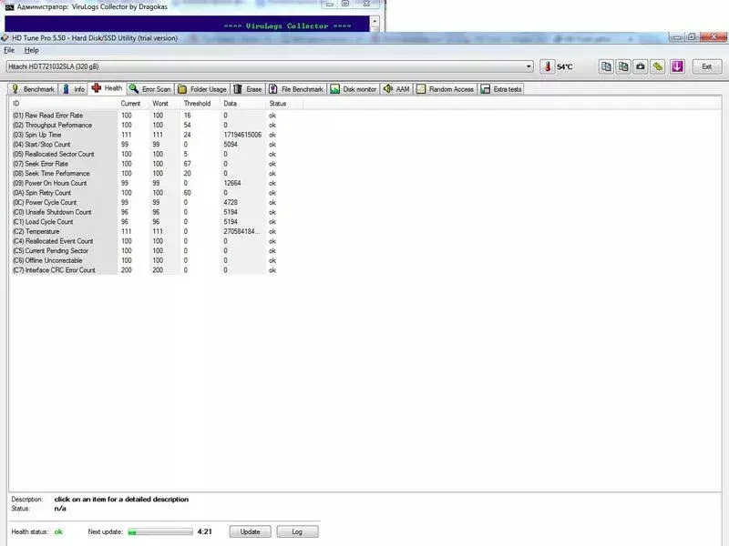Open the Folder Usage tab
Screen dimensions: 729x546
202,89
